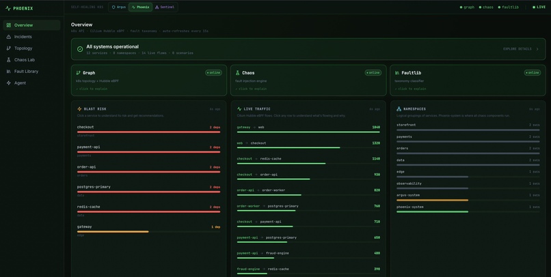
Task: Click the online badge on Faultlib card
Action: 533,73
